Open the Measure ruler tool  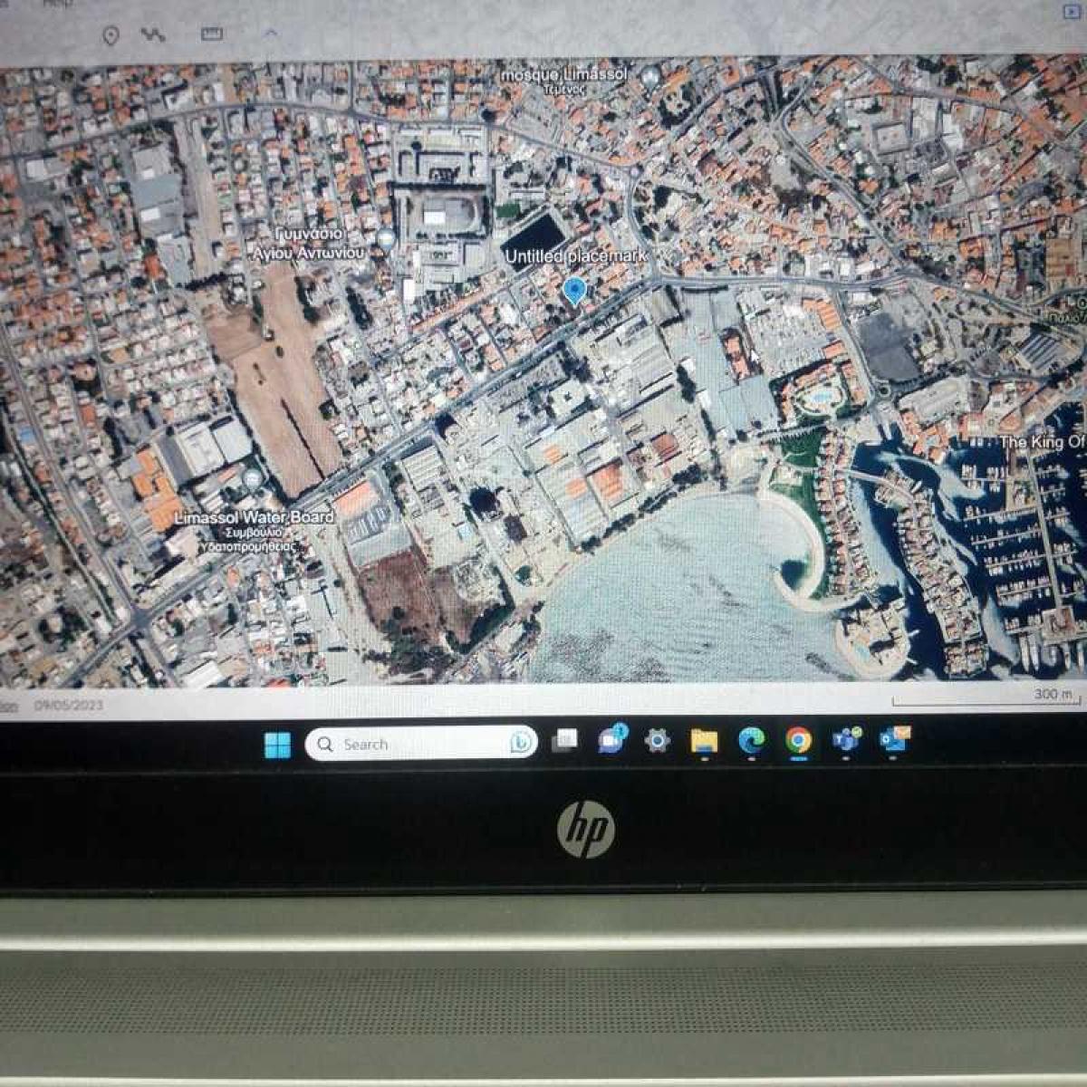pyautogui.click(x=211, y=34)
